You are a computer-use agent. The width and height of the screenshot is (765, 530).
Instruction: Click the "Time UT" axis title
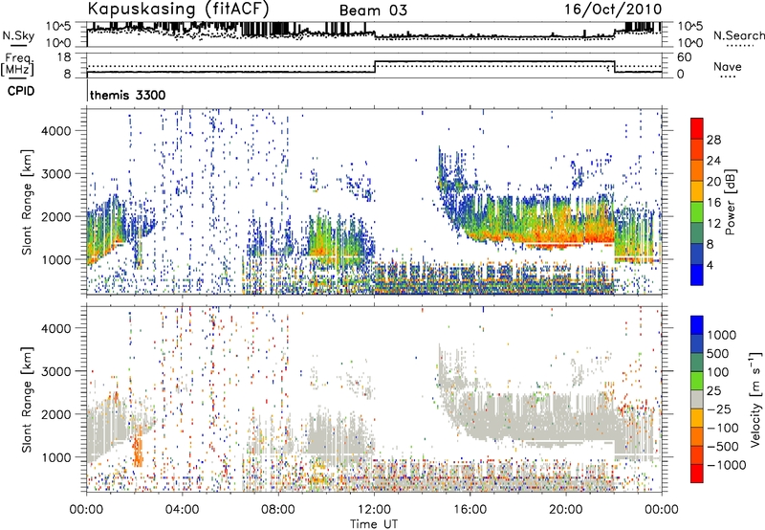[374, 524]
